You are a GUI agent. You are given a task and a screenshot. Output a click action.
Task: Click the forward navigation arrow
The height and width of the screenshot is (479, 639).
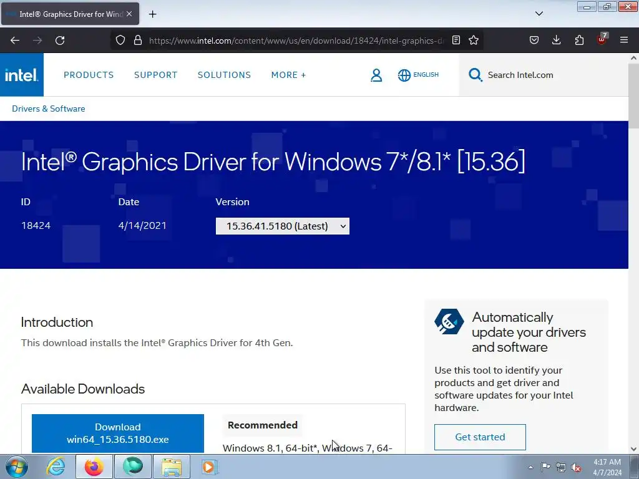click(37, 41)
